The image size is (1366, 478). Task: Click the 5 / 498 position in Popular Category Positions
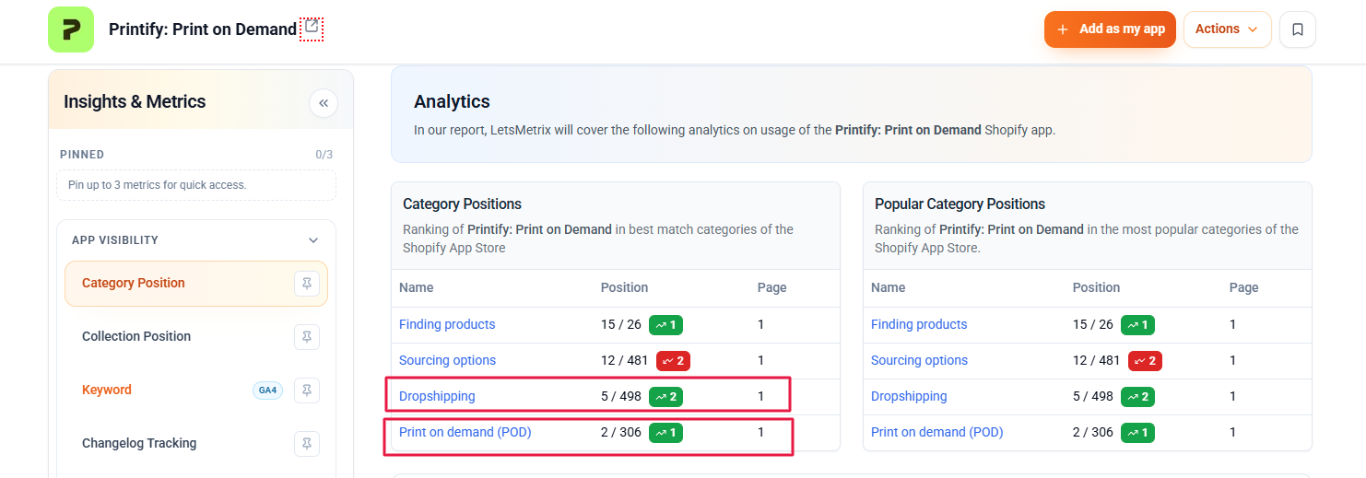click(1093, 396)
